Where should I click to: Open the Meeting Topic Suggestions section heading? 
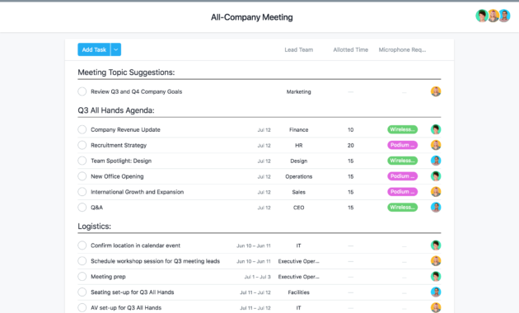click(126, 72)
